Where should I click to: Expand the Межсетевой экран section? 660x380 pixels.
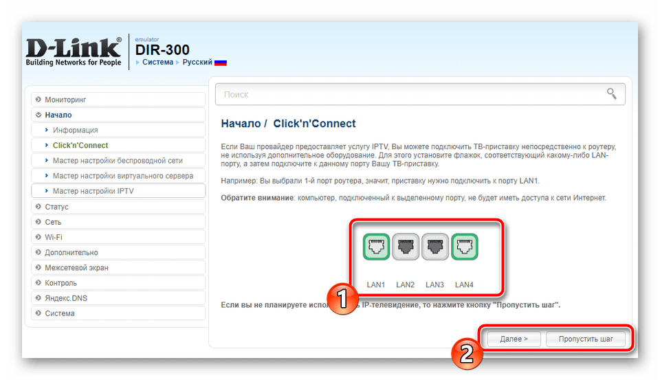point(118,267)
